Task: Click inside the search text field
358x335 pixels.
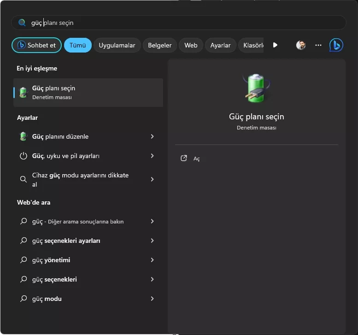Action: click(184, 23)
